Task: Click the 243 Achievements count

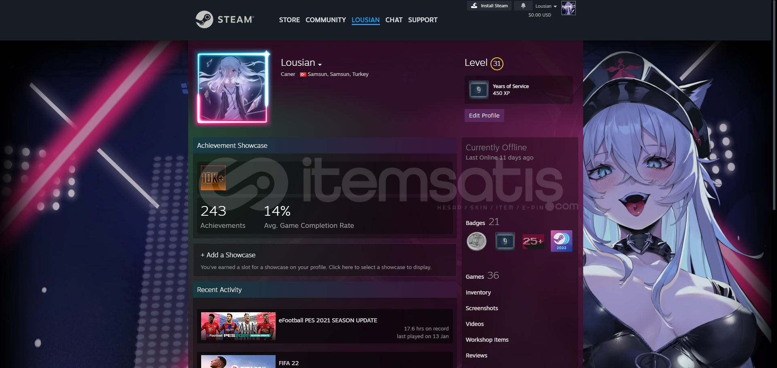Action: click(x=223, y=217)
